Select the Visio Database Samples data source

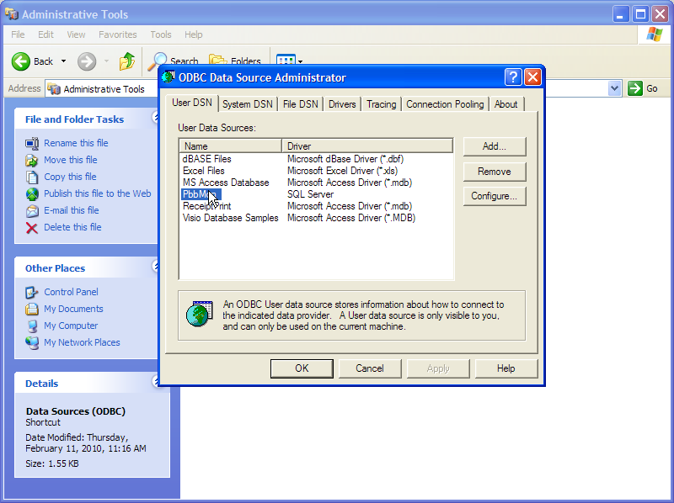coord(230,218)
